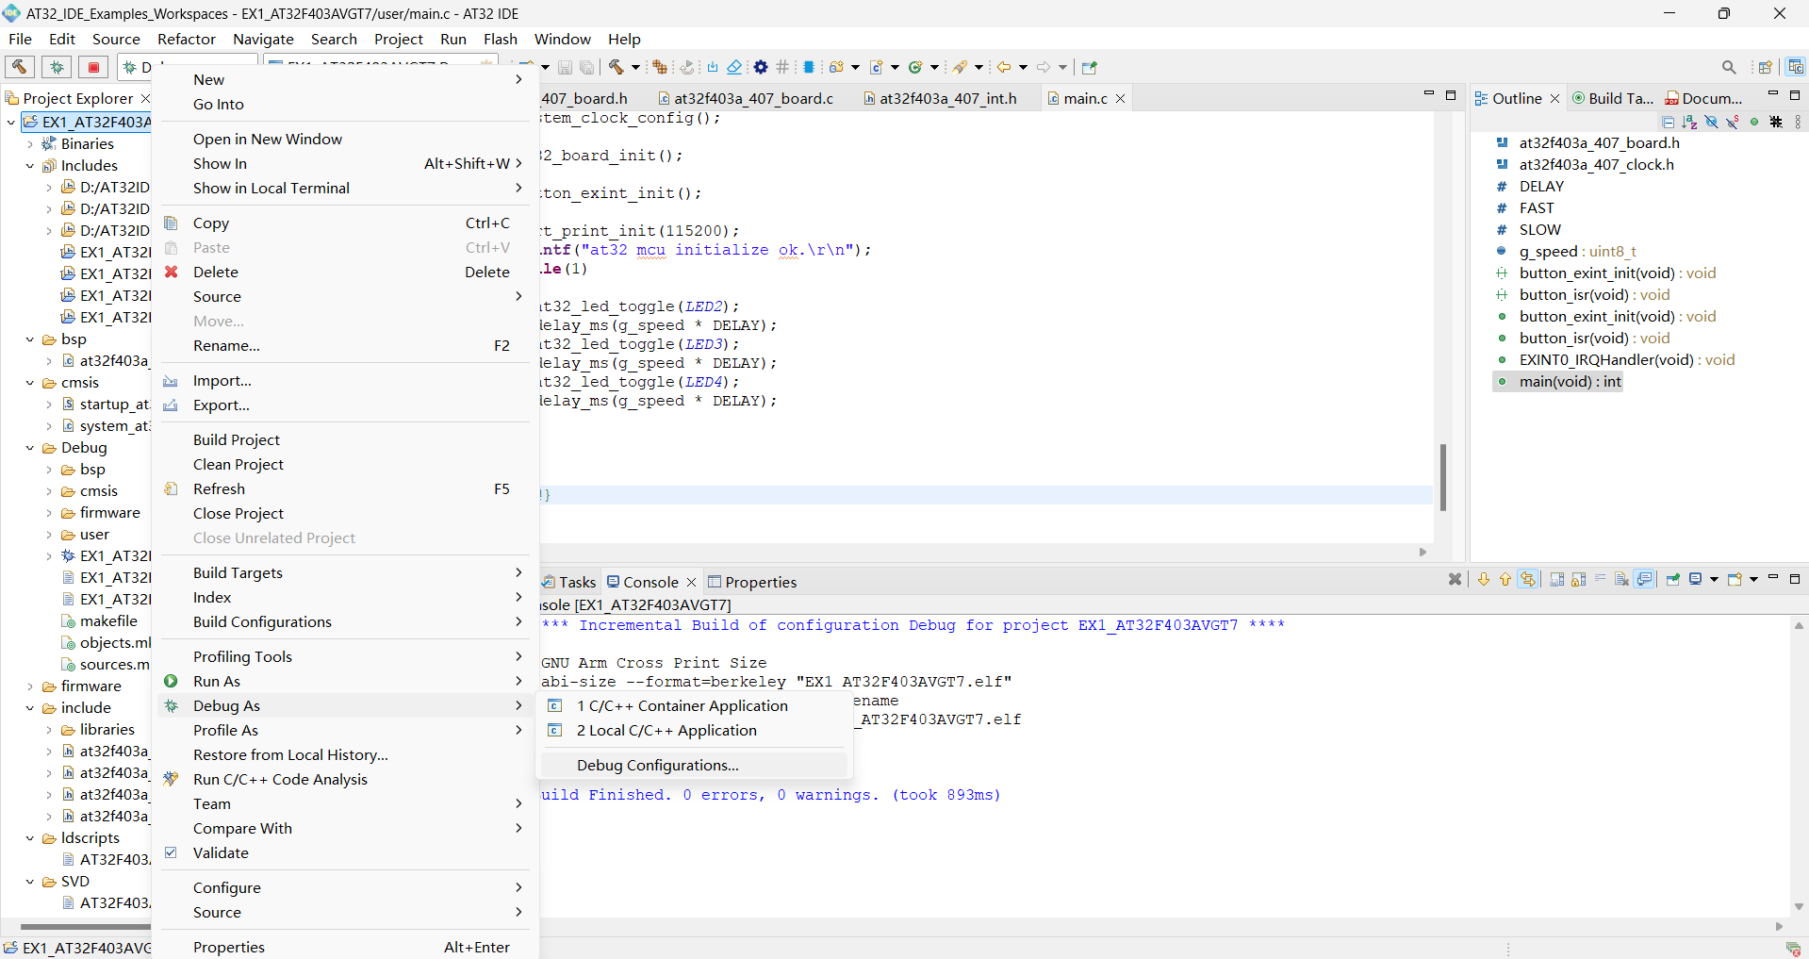This screenshot has height=959, width=1809.
Task: Click the eraser Flash erase toolbar icon
Action: 734,67
